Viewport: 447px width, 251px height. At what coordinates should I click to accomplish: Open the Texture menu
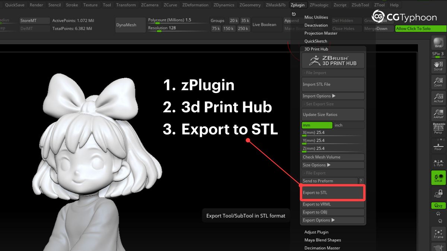click(x=90, y=5)
